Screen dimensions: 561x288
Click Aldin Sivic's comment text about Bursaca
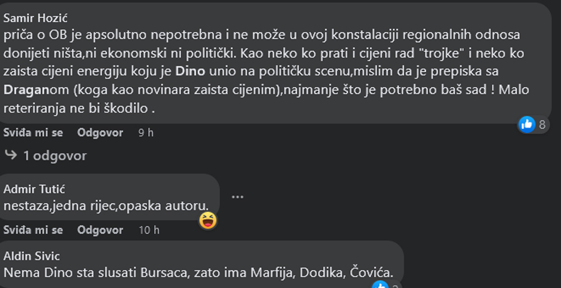pyautogui.click(x=198, y=273)
